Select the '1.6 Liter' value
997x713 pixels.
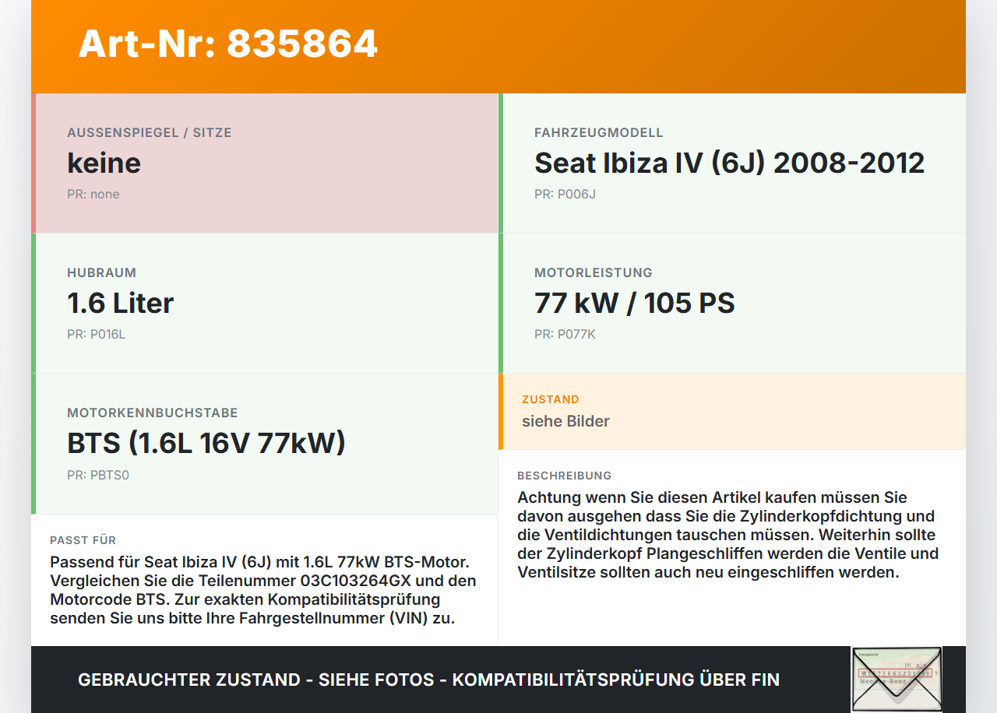121,303
